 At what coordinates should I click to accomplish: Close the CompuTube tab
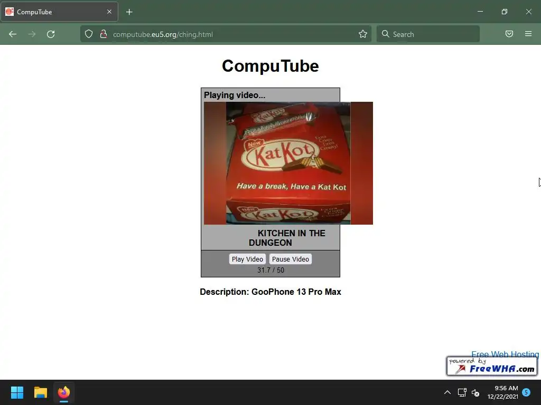pos(109,12)
